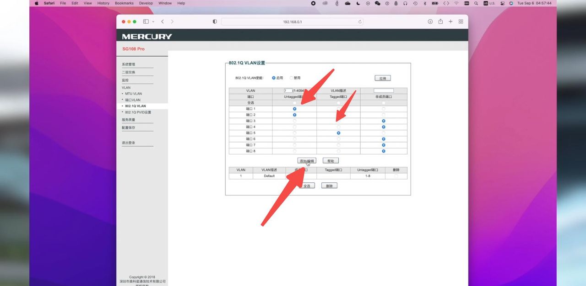Select Tagged radio for 端口 5
The width and height of the screenshot is (586, 286).
[338, 133]
